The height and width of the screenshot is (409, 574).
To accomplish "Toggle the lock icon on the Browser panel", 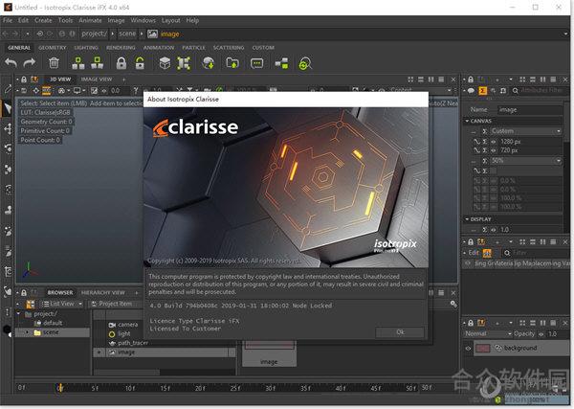I will tap(24, 292).
